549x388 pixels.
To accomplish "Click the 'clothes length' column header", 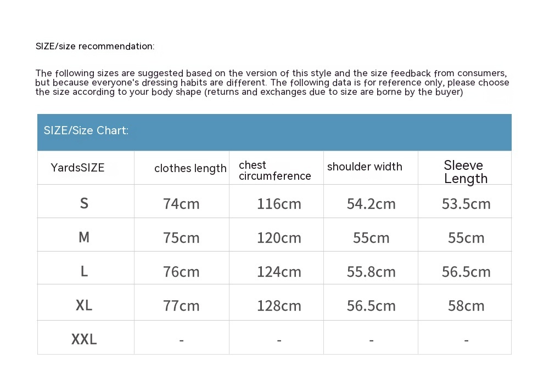I will pyautogui.click(x=190, y=168).
